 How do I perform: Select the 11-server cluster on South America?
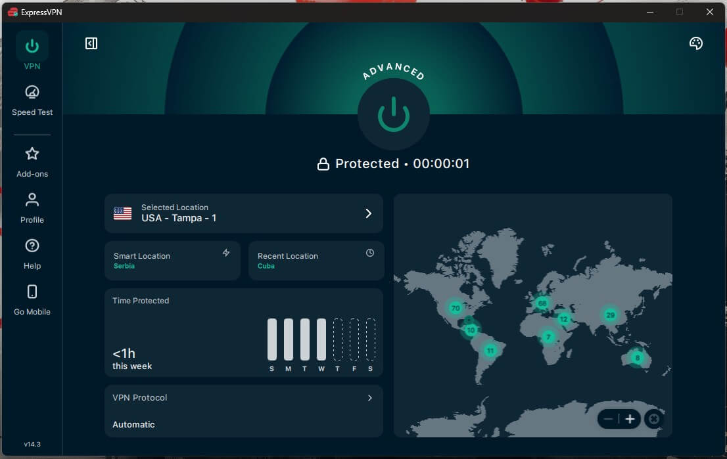click(490, 351)
